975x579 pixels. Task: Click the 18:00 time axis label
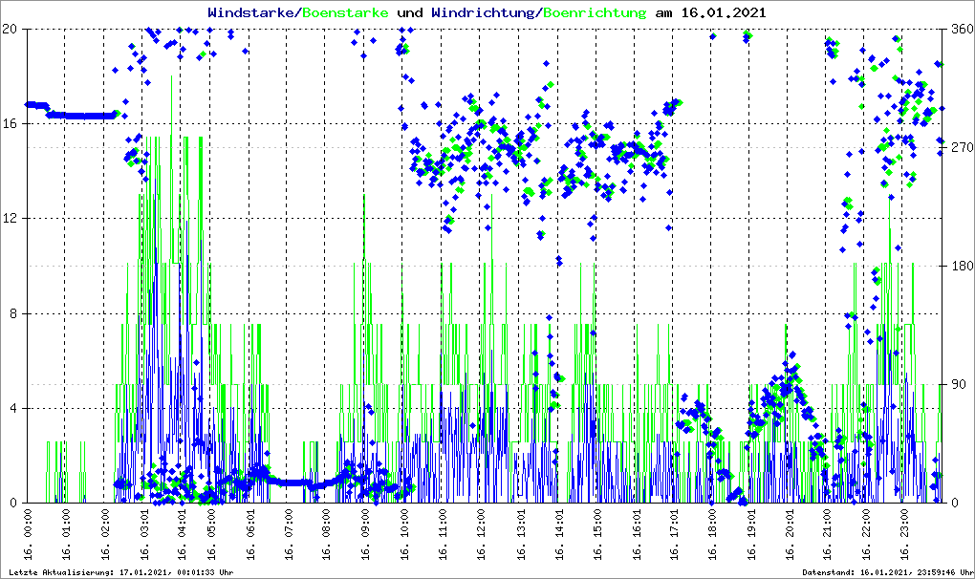tap(713, 536)
